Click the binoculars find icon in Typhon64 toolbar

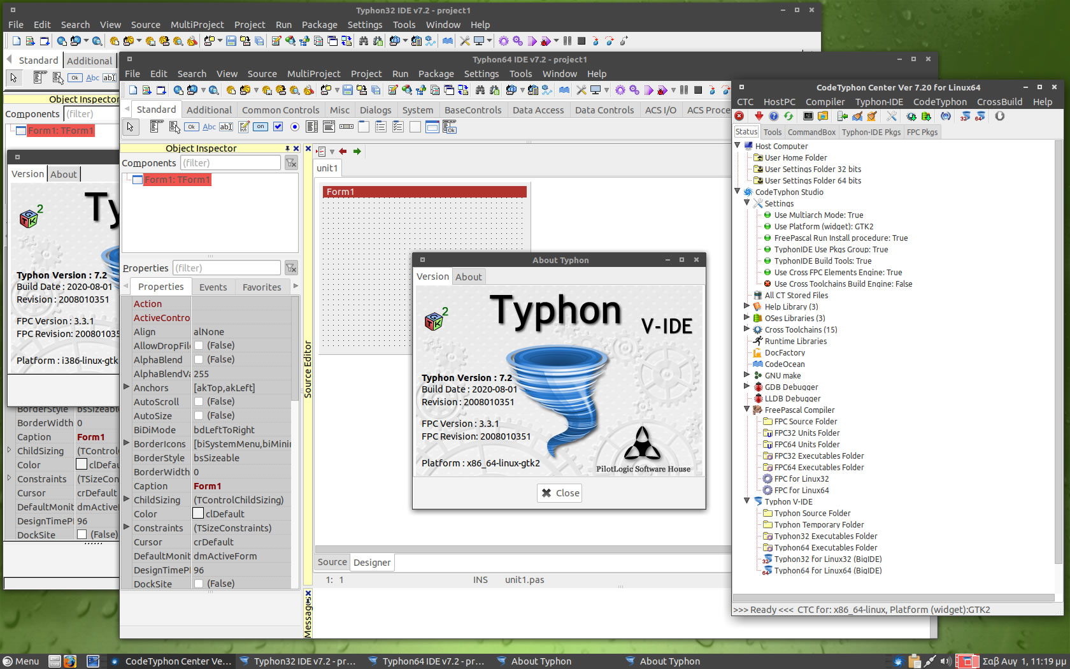[480, 90]
